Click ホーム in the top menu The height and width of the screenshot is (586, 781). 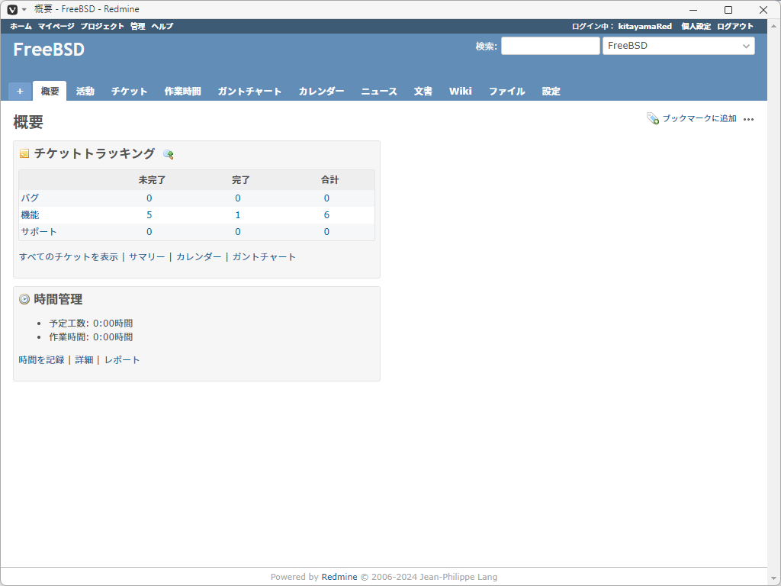pos(21,27)
